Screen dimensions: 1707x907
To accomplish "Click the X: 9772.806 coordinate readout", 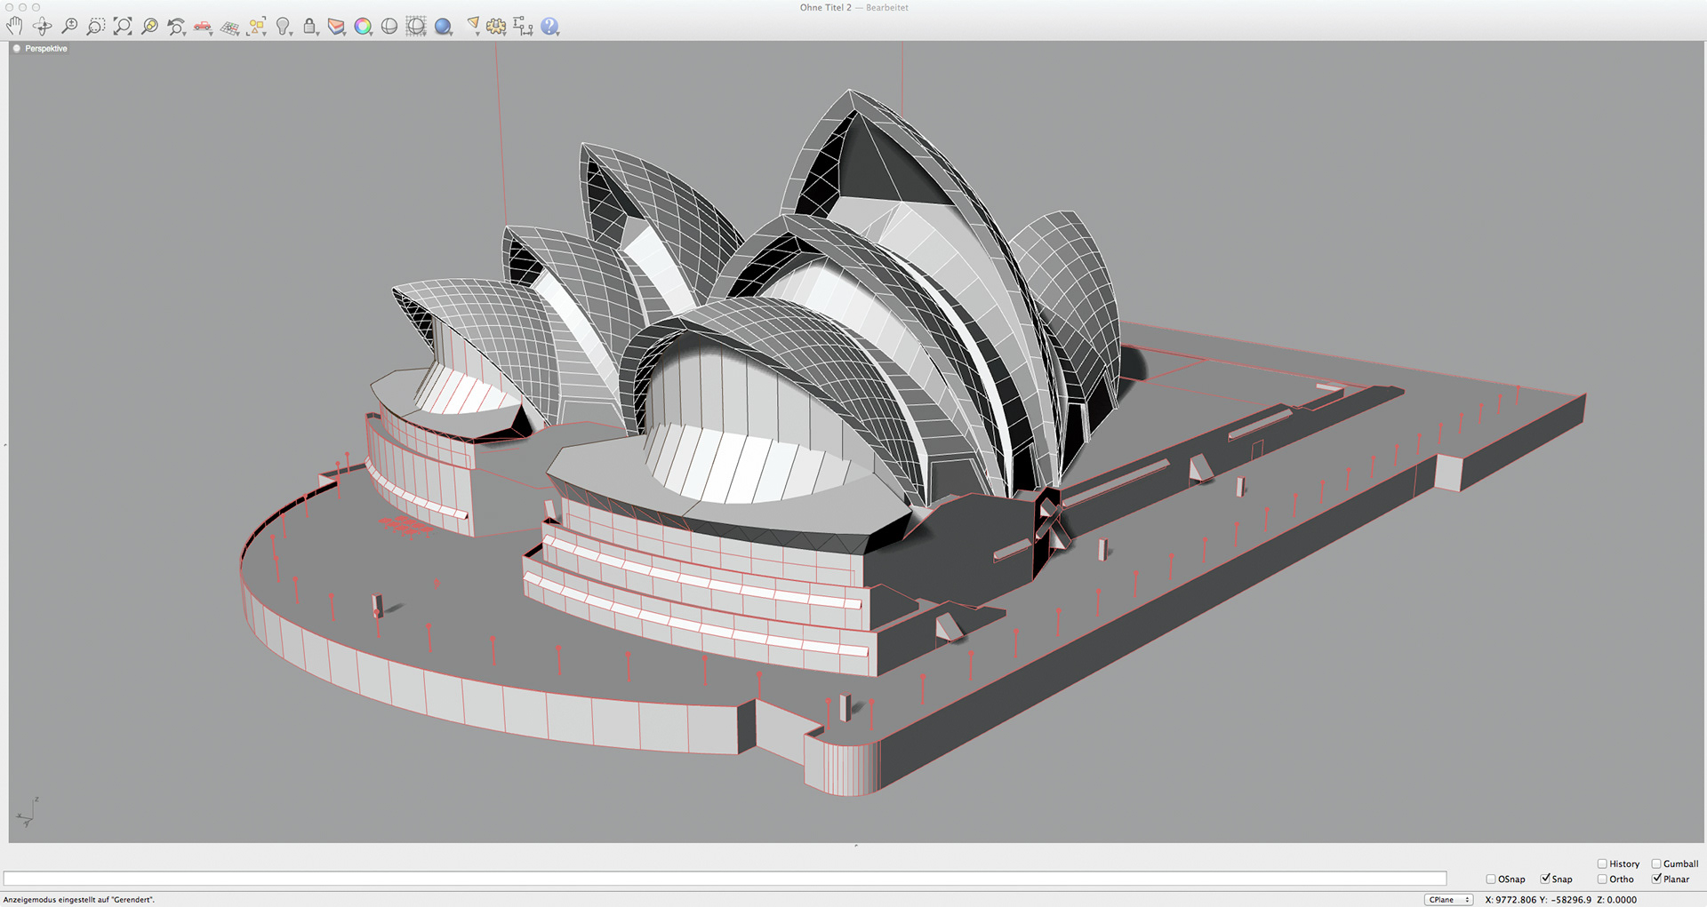I will [x=1511, y=900].
